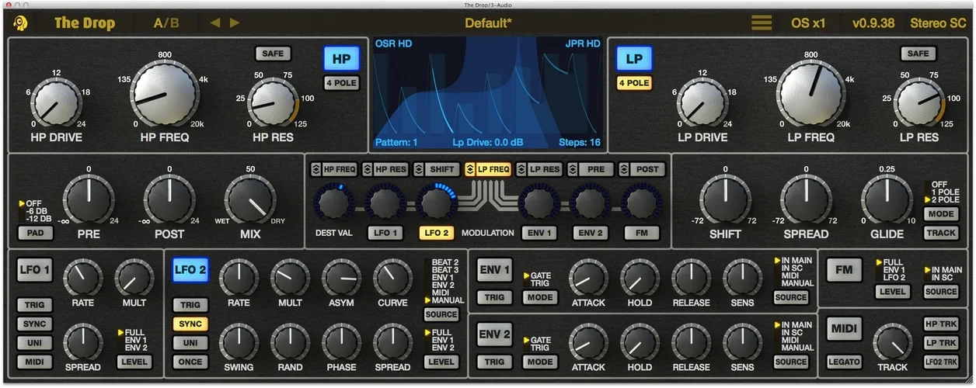Select HP FREQ modulation destination tab
The width and height of the screenshot is (976, 388).
pyautogui.click(x=333, y=169)
